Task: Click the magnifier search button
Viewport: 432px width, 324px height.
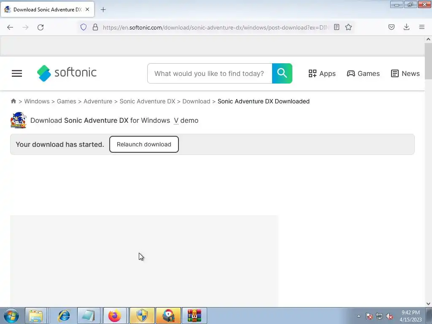Action: [x=282, y=73]
